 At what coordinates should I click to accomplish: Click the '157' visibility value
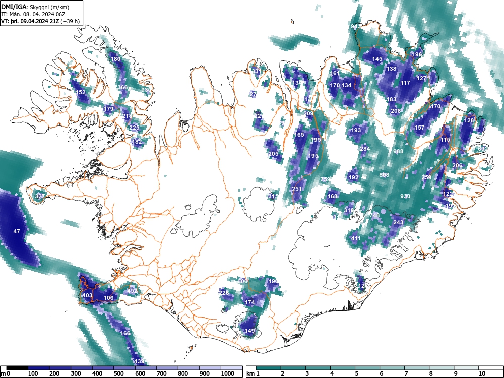[x=419, y=128]
